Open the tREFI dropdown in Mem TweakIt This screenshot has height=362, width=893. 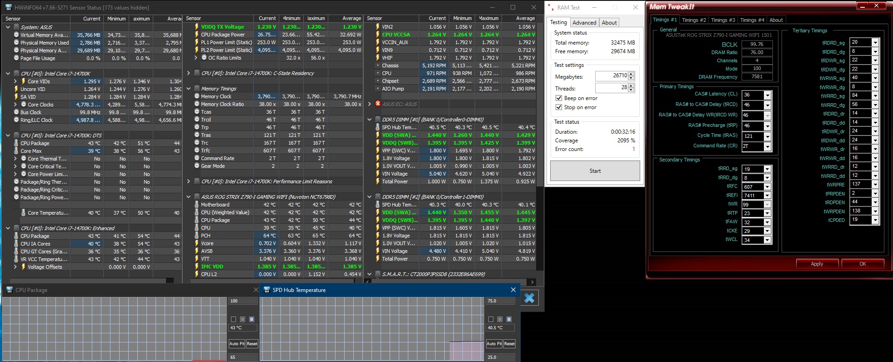tap(768, 196)
